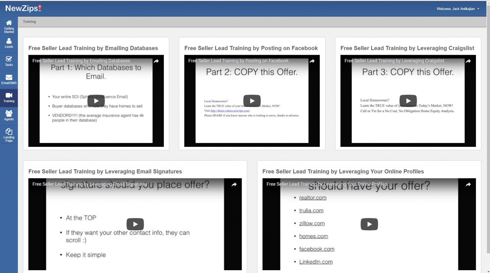Play the Emailing Databases training video
Screen dimensions: 490x273
point(96,101)
